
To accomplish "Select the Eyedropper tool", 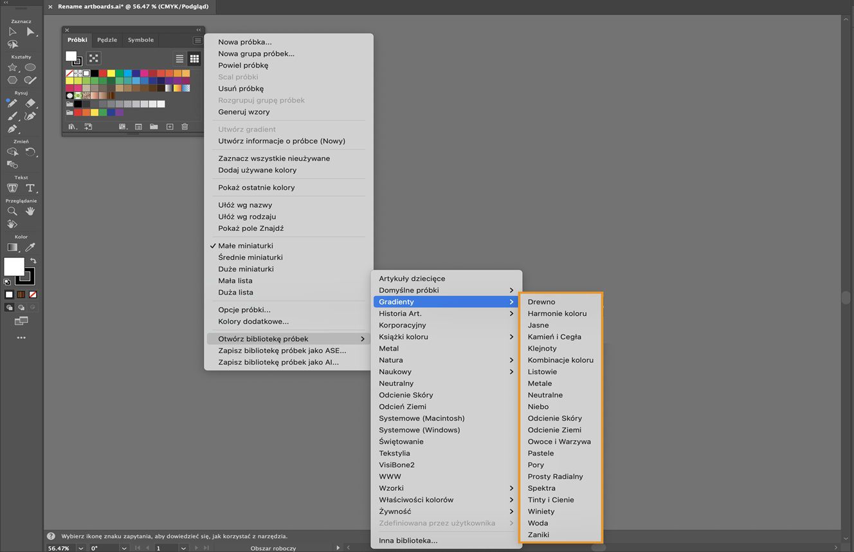I will [x=30, y=247].
